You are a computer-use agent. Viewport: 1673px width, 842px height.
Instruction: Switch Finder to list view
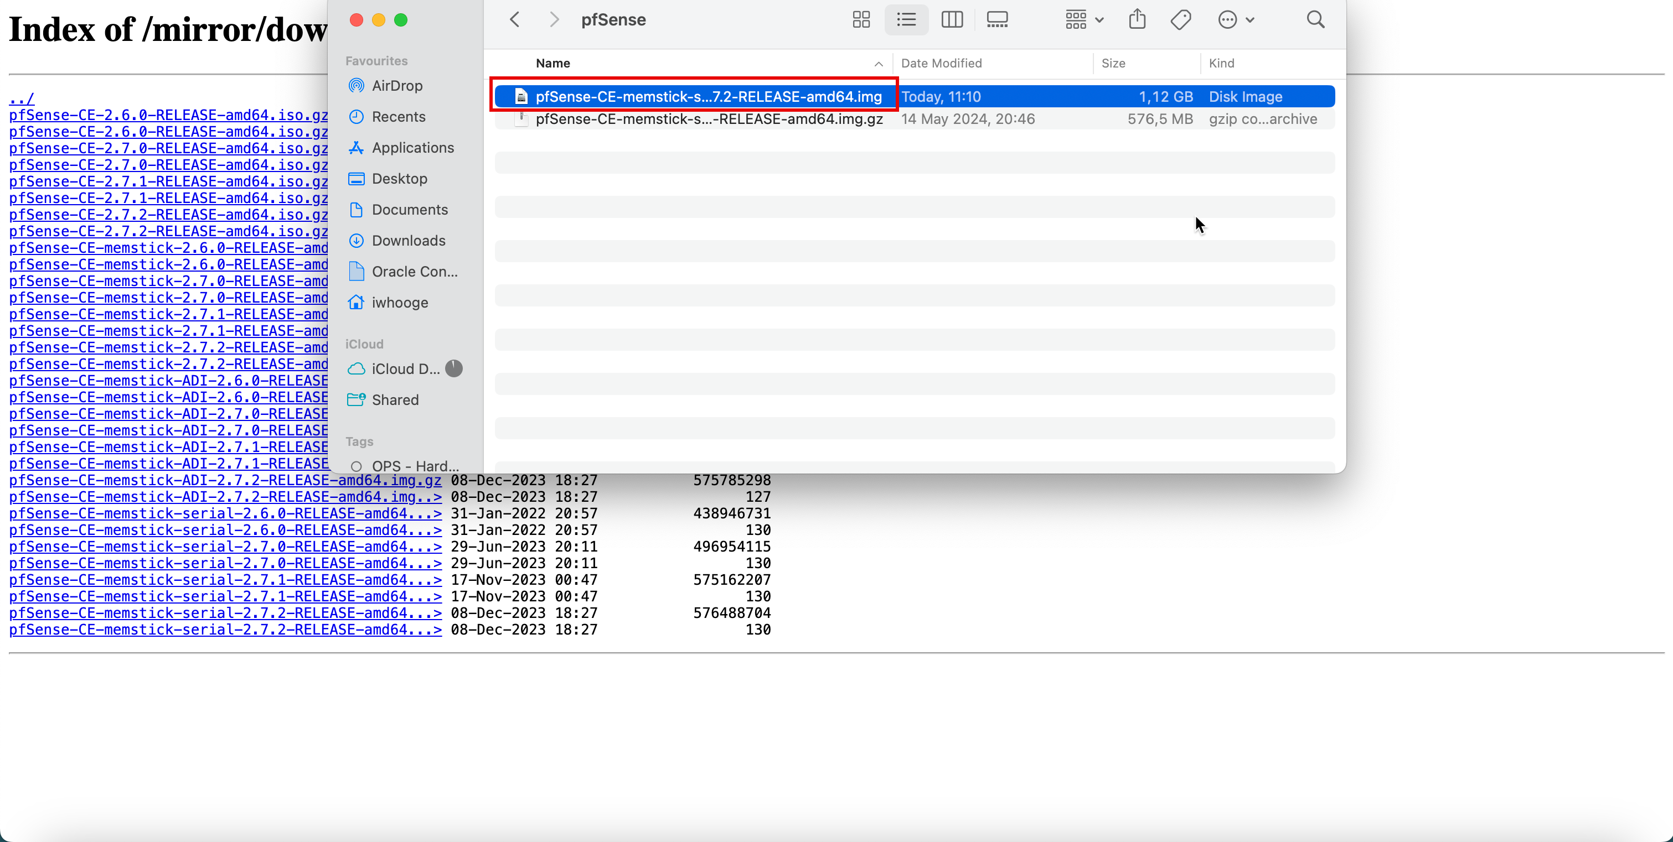pyautogui.click(x=906, y=19)
